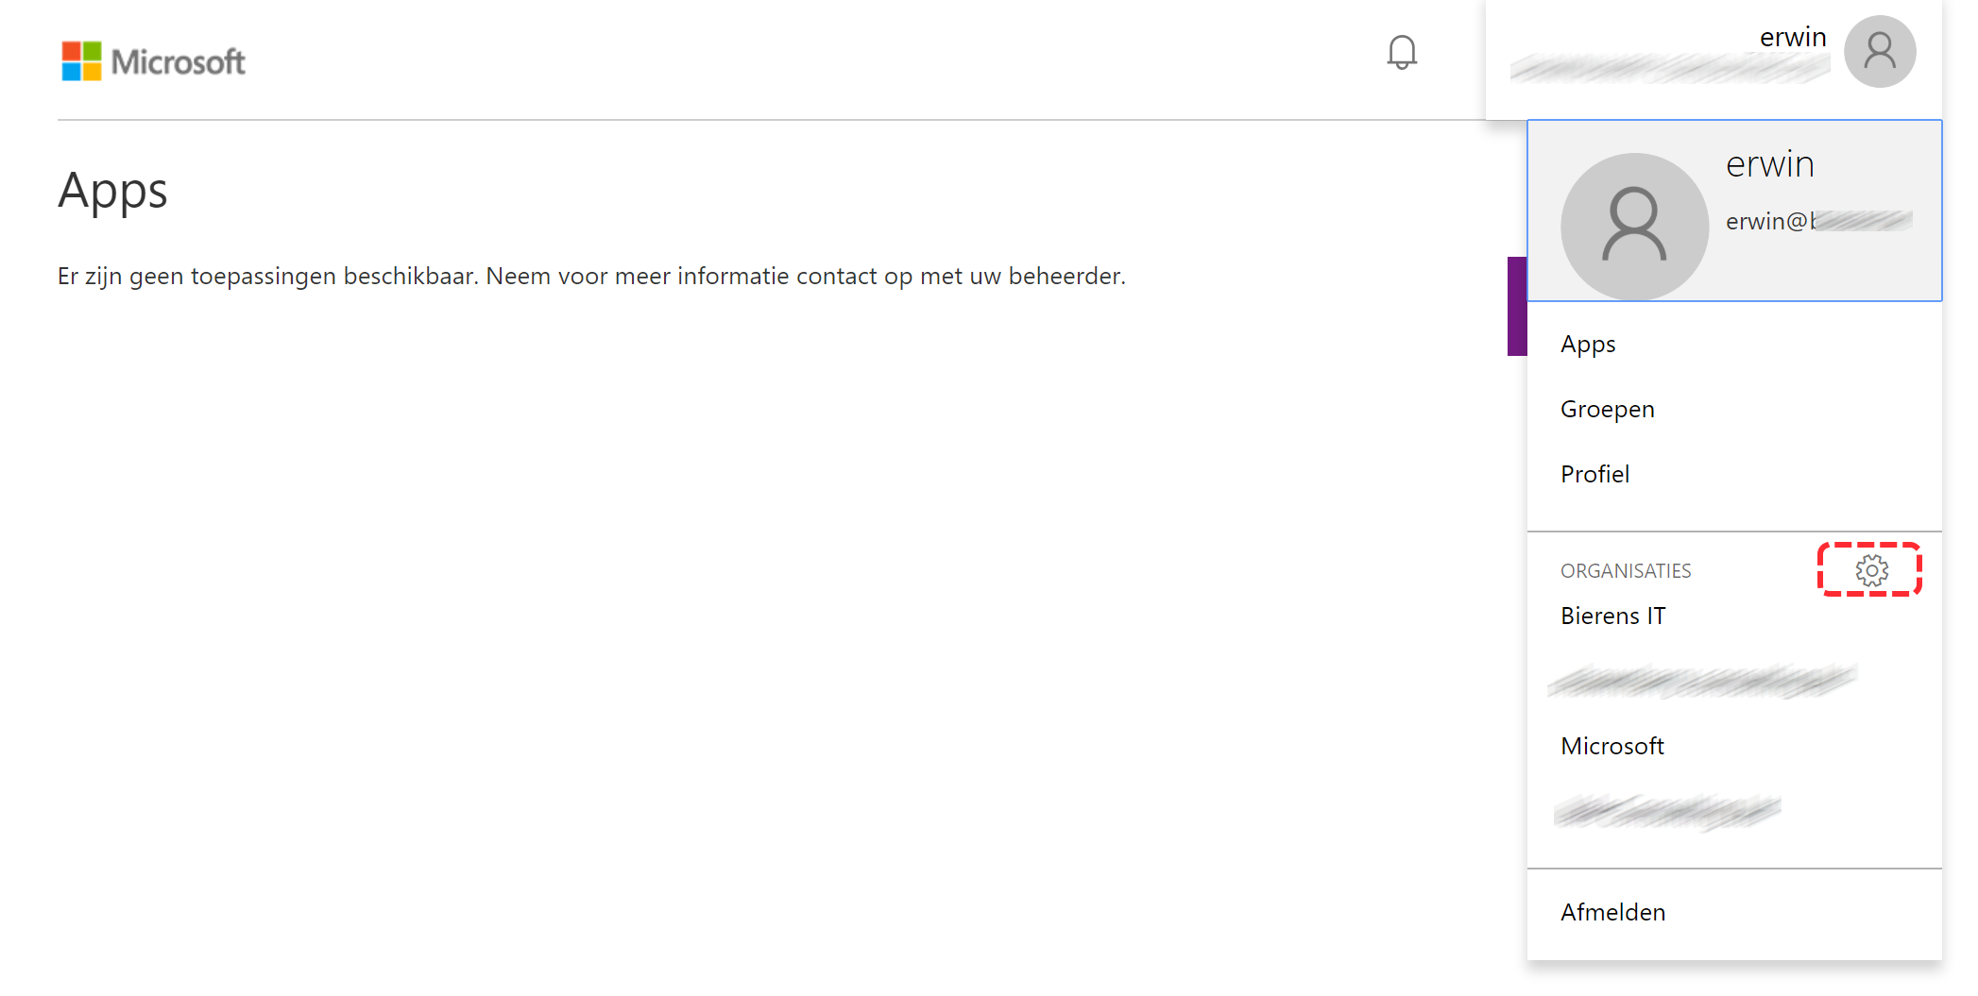Open Profiel from the account menu
This screenshot has width=1978, height=996.
tap(1595, 474)
